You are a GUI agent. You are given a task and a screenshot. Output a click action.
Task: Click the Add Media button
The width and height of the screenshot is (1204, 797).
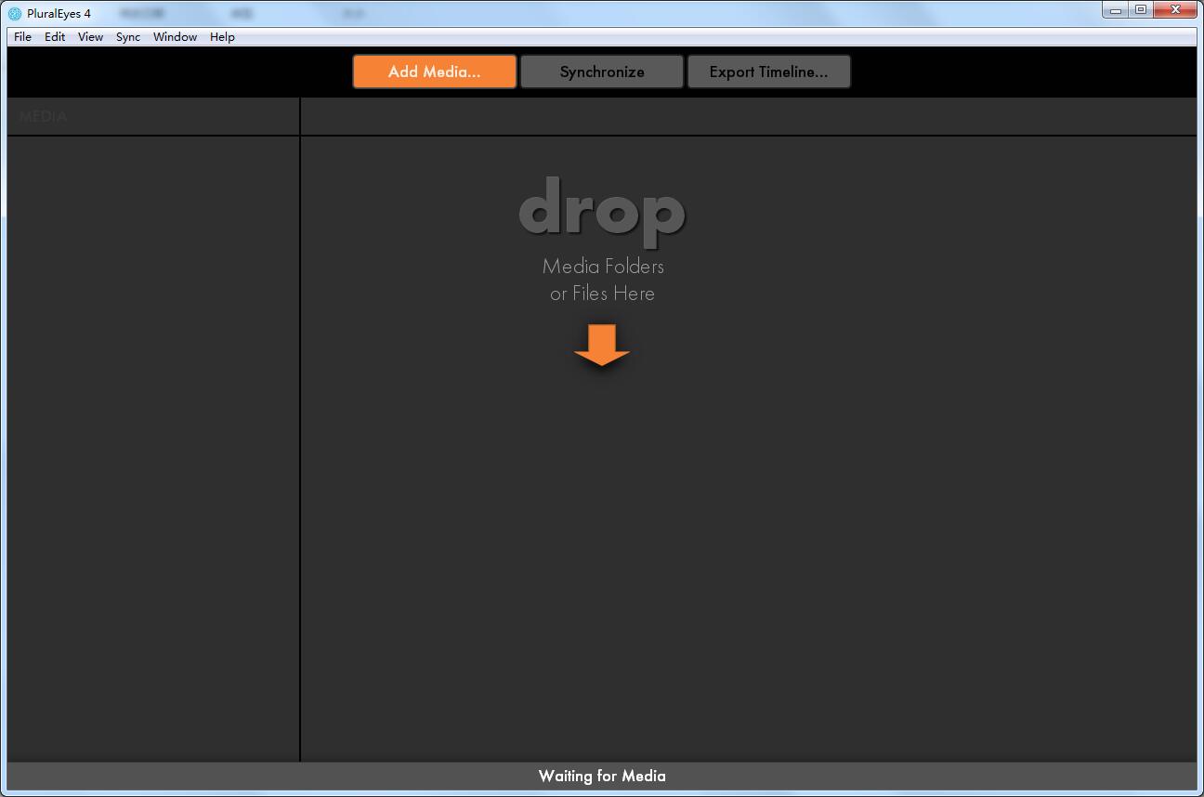(x=435, y=72)
